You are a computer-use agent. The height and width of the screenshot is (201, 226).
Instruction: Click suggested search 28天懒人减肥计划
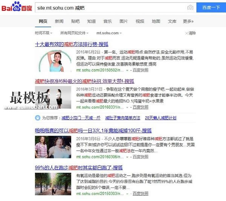pyautogui.click(x=160, y=118)
